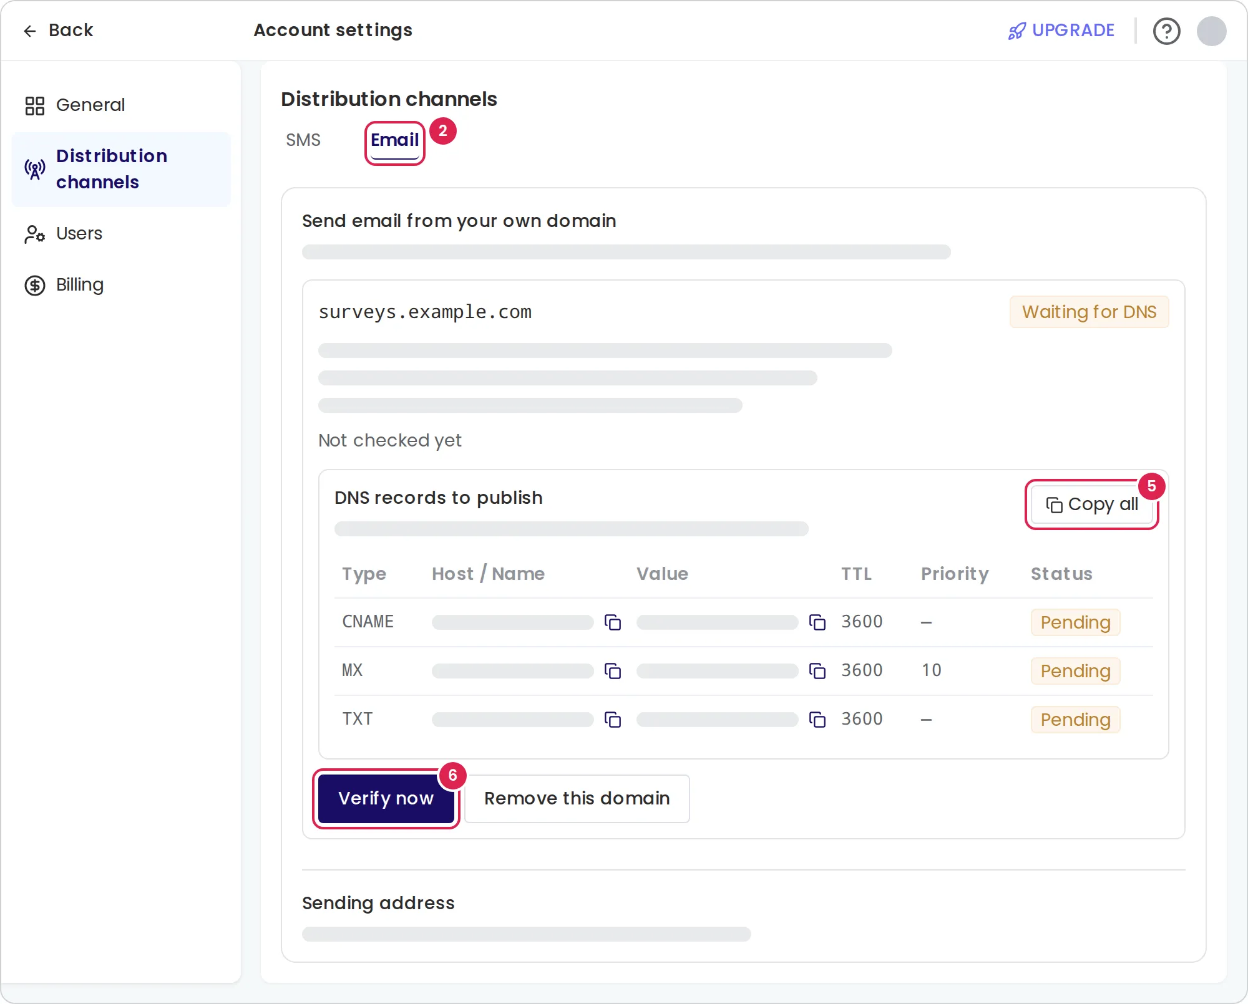Click the TXT type cell
1248x1004 pixels.
[x=357, y=719]
